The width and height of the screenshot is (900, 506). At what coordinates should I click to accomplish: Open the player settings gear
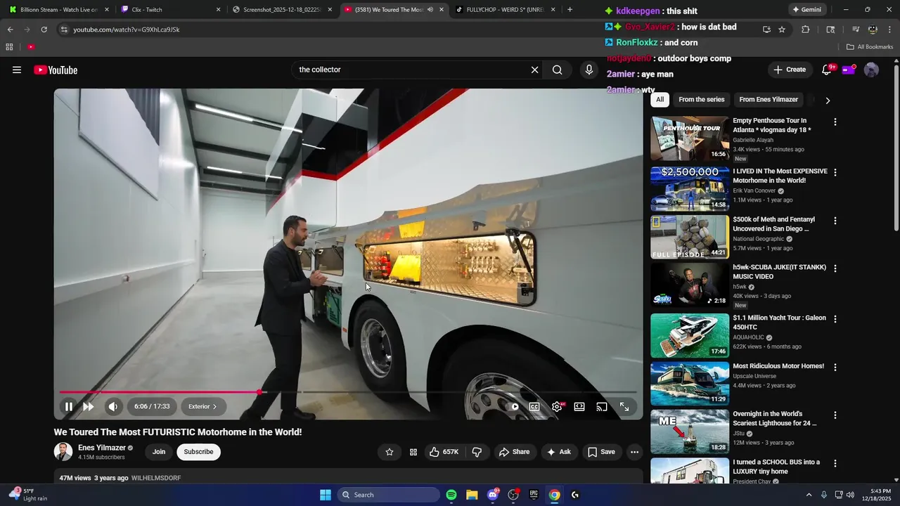(557, 406)
